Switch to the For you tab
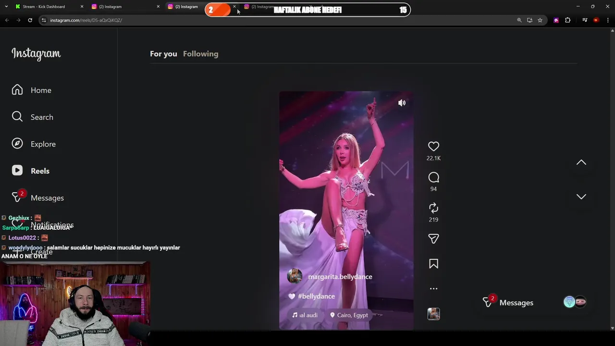This screenshot has width=615, height=346. point(163,54)
